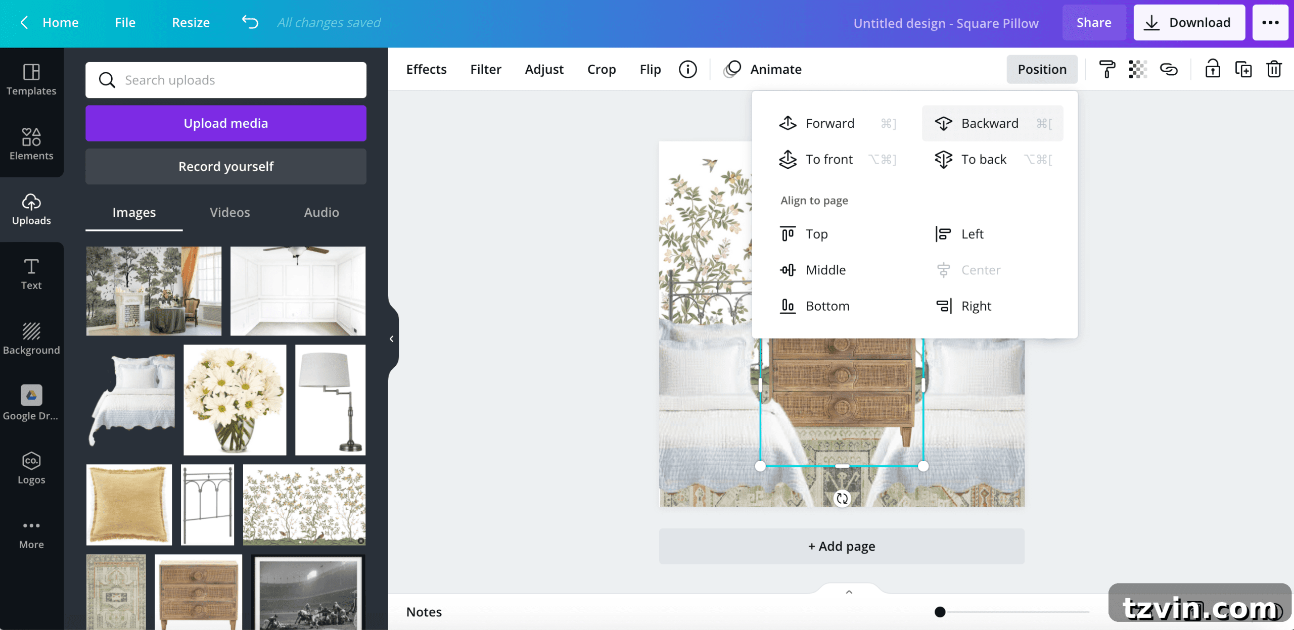Click the link chain icon
This screenshot has width=1294, height=630.
click(1169, 69)
